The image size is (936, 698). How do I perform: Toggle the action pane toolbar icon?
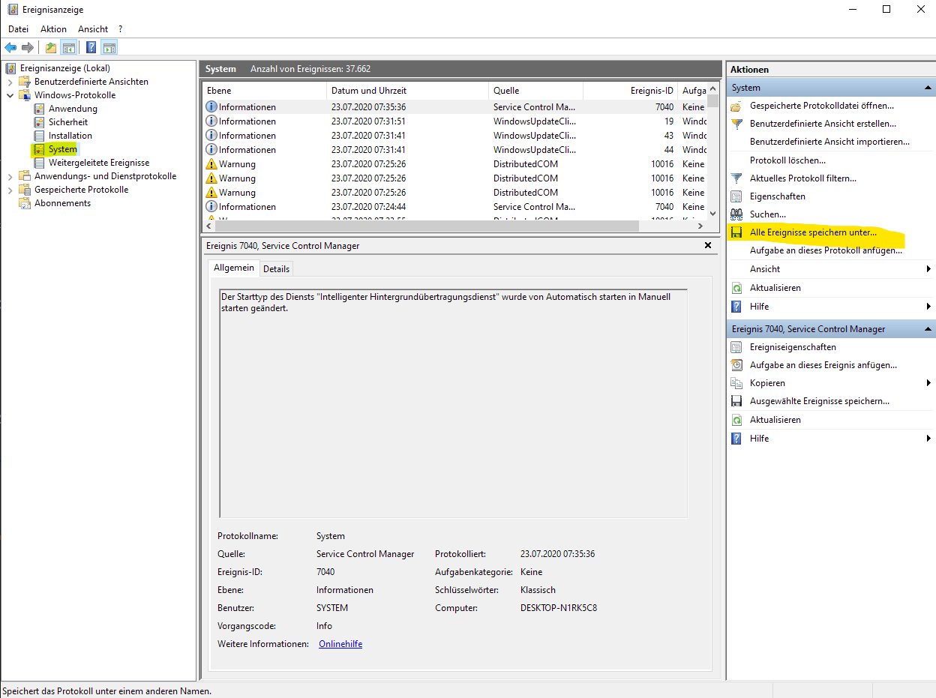point(109,48)
